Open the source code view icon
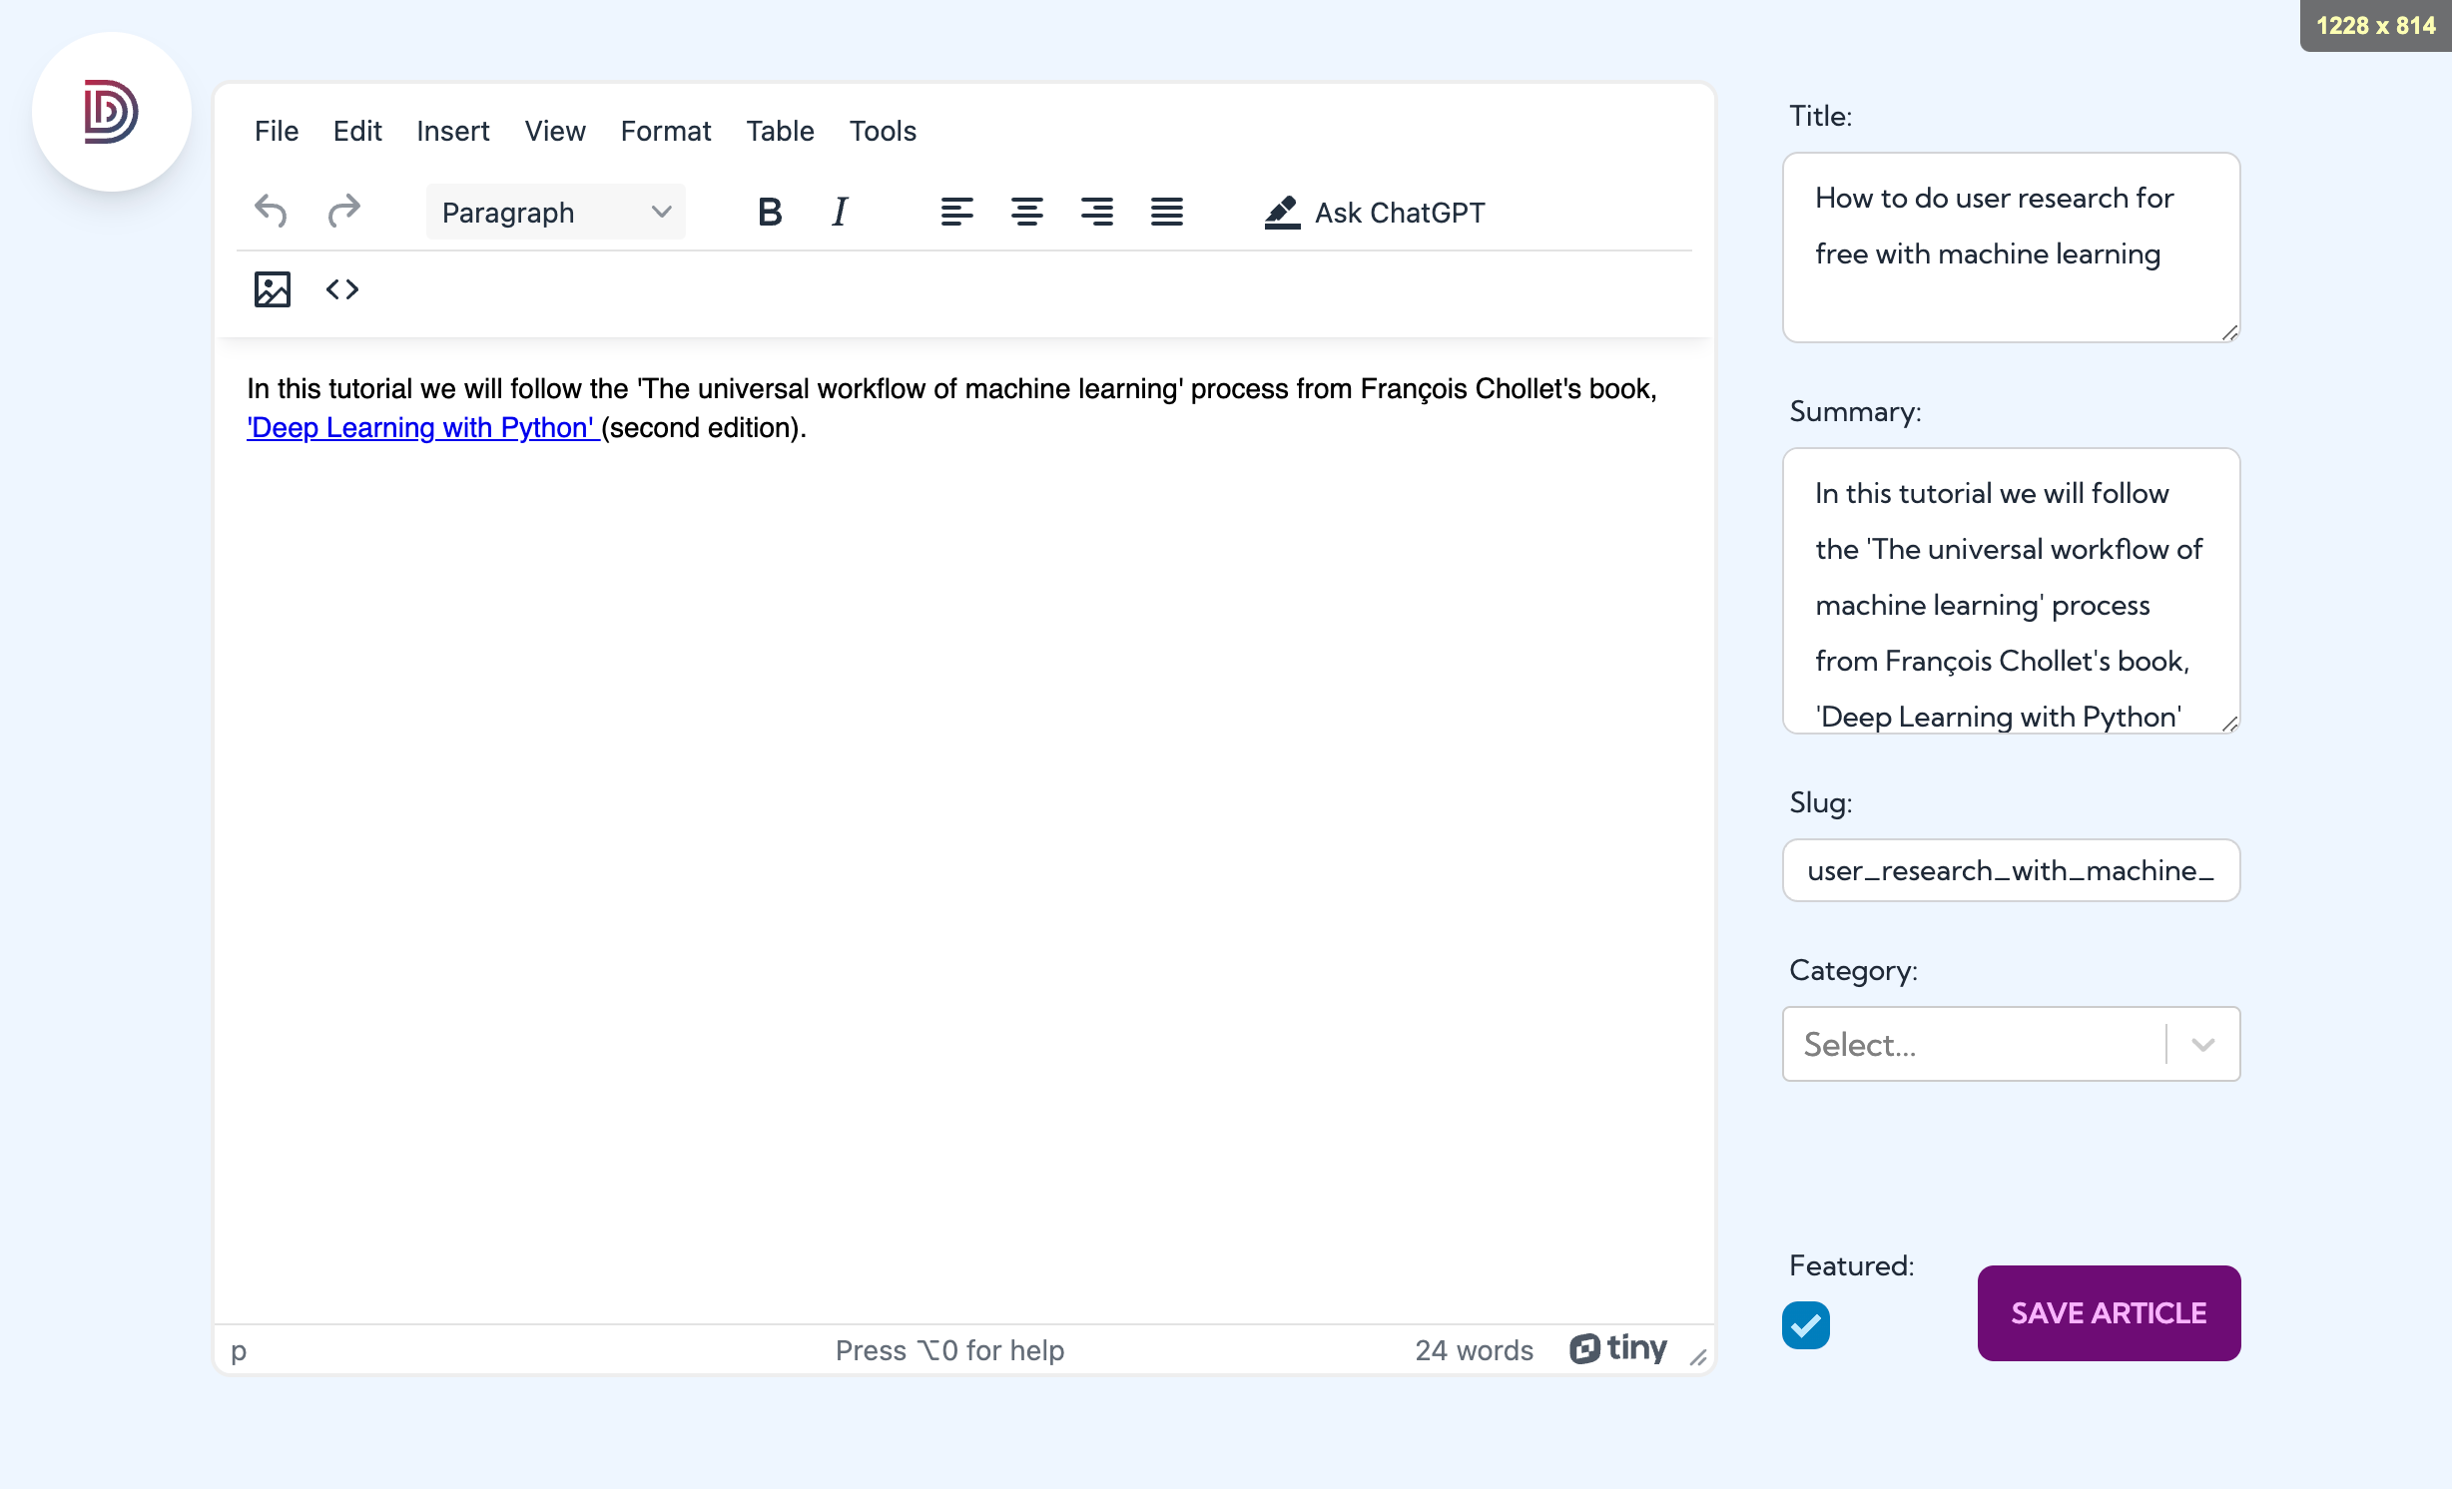This screenshot has height=1489, width=2452. click(342, 289)
